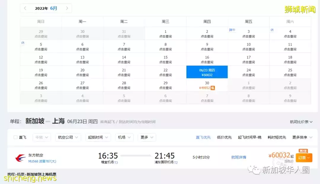Open the 机场 airport filter dropdown

pyautogui.click(x=124, y=137)
